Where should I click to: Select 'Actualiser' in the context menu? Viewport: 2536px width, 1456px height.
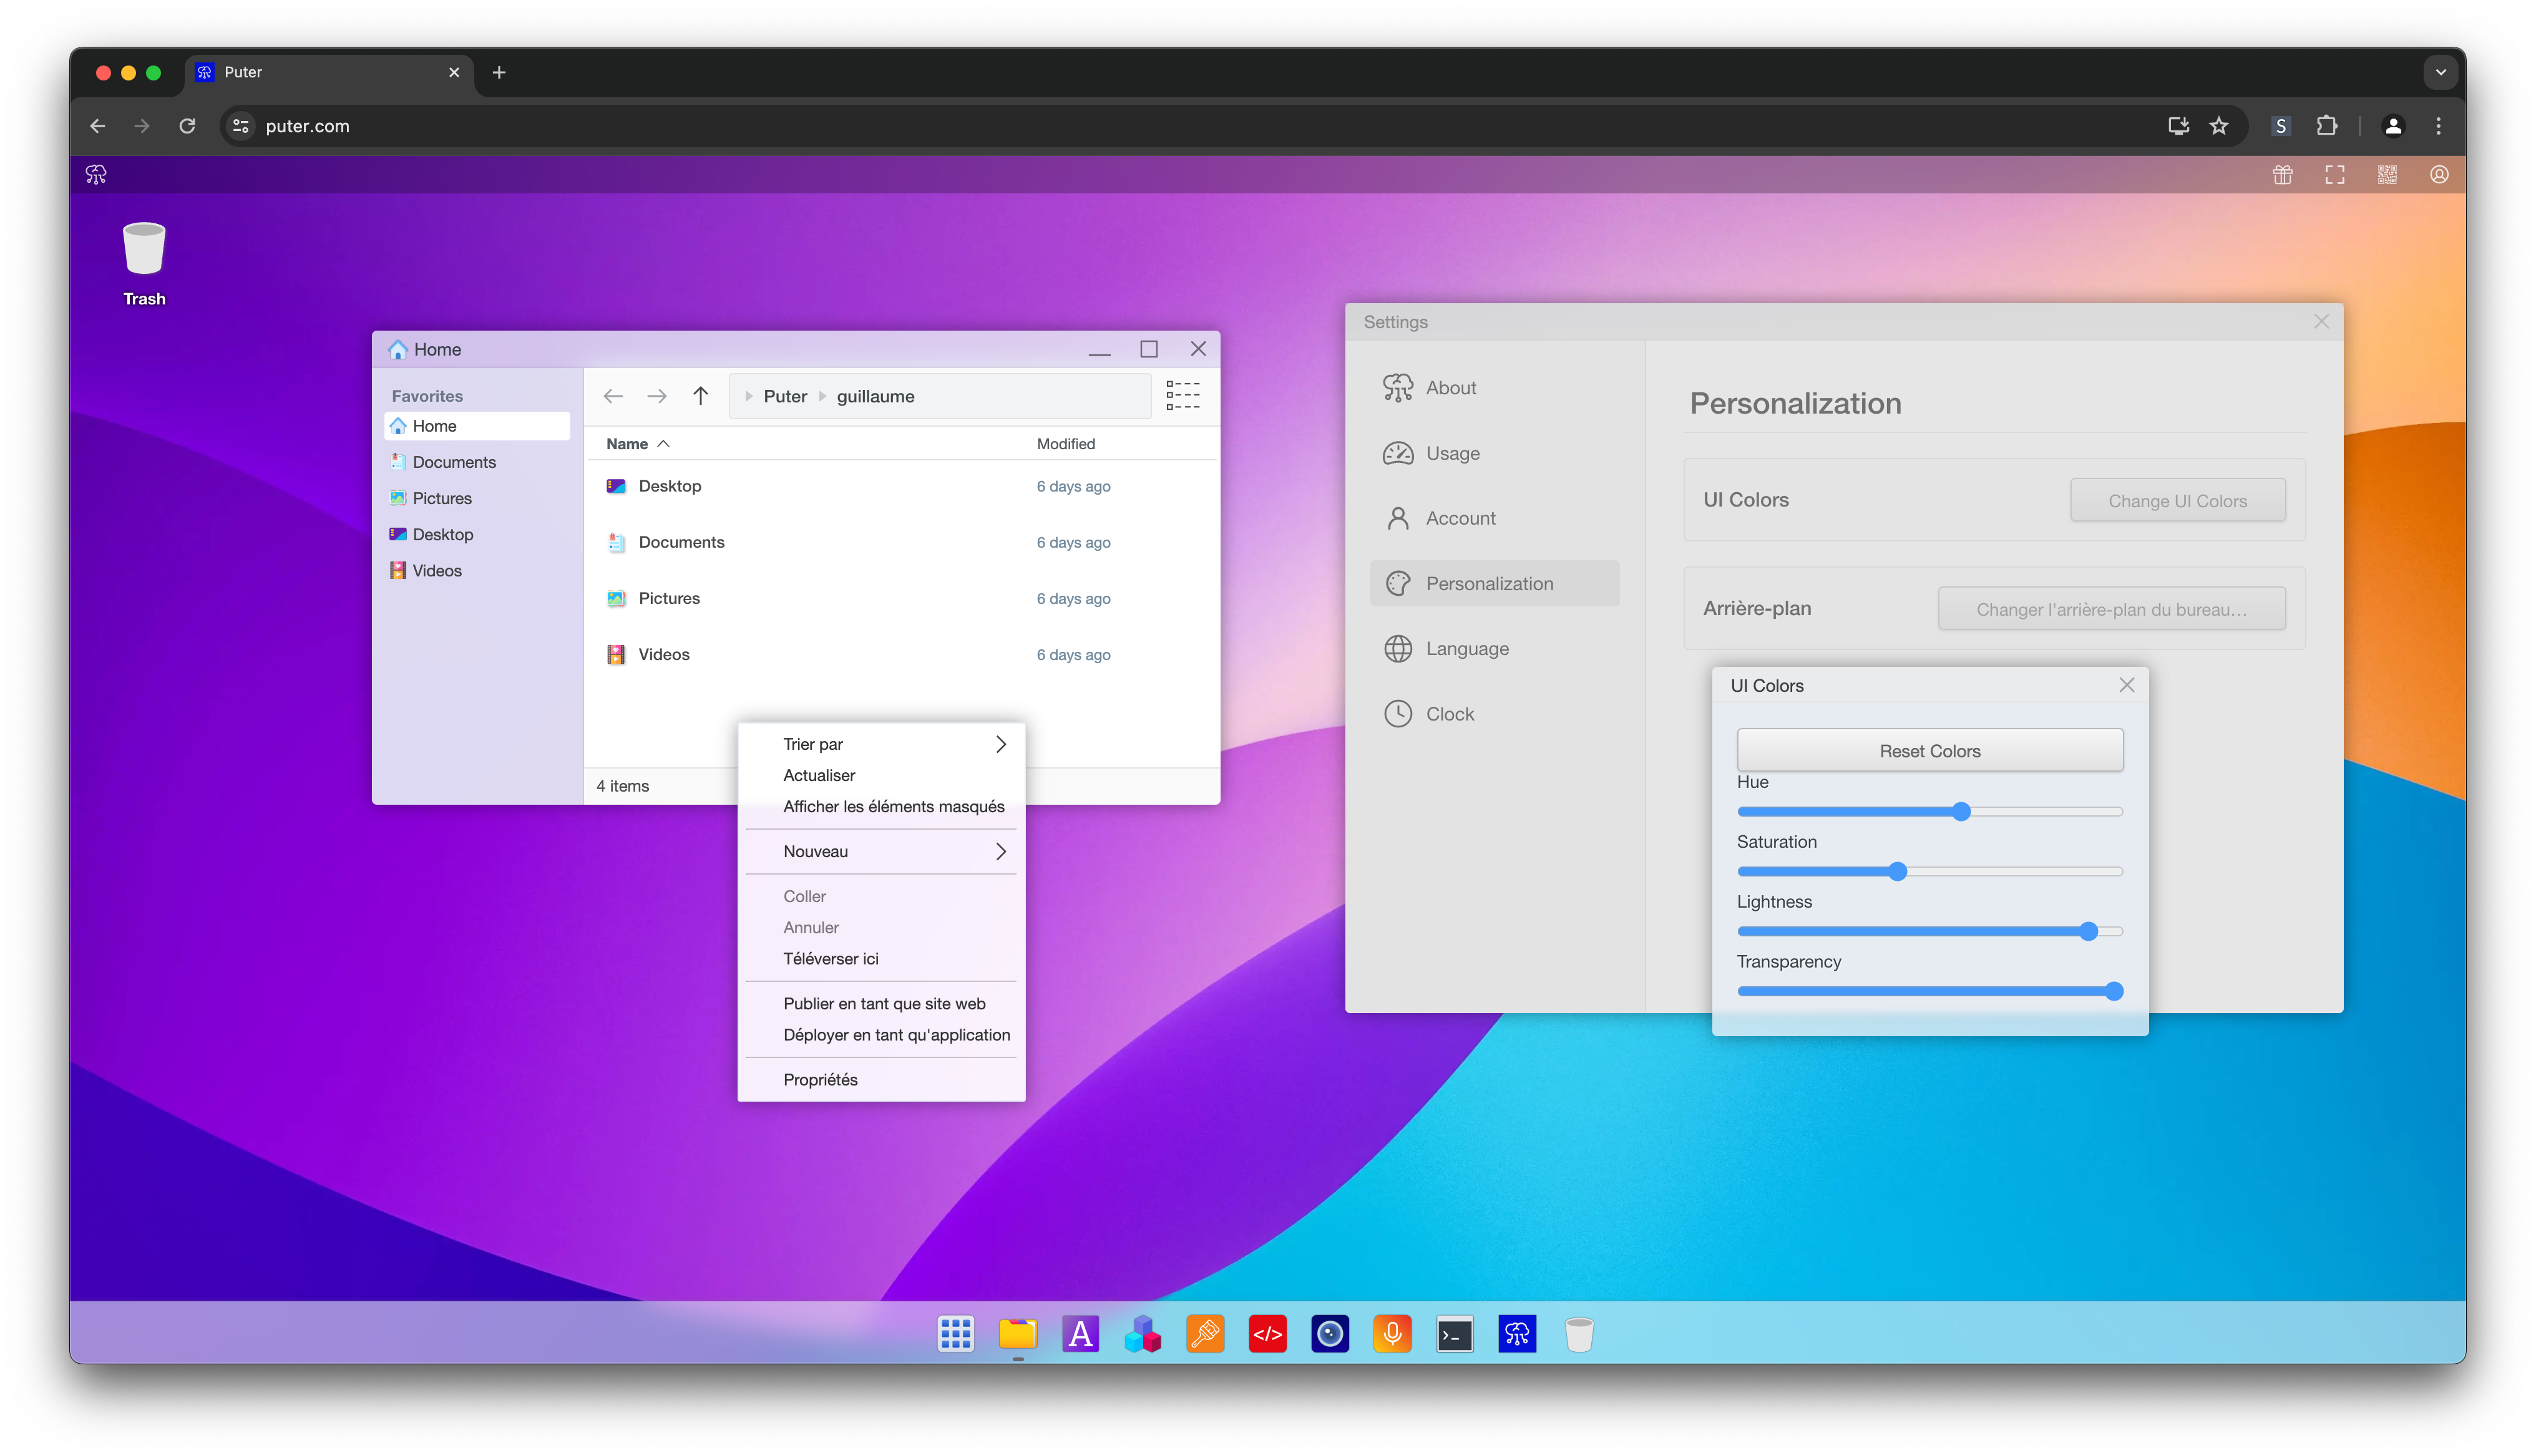[x=882, y=775]
